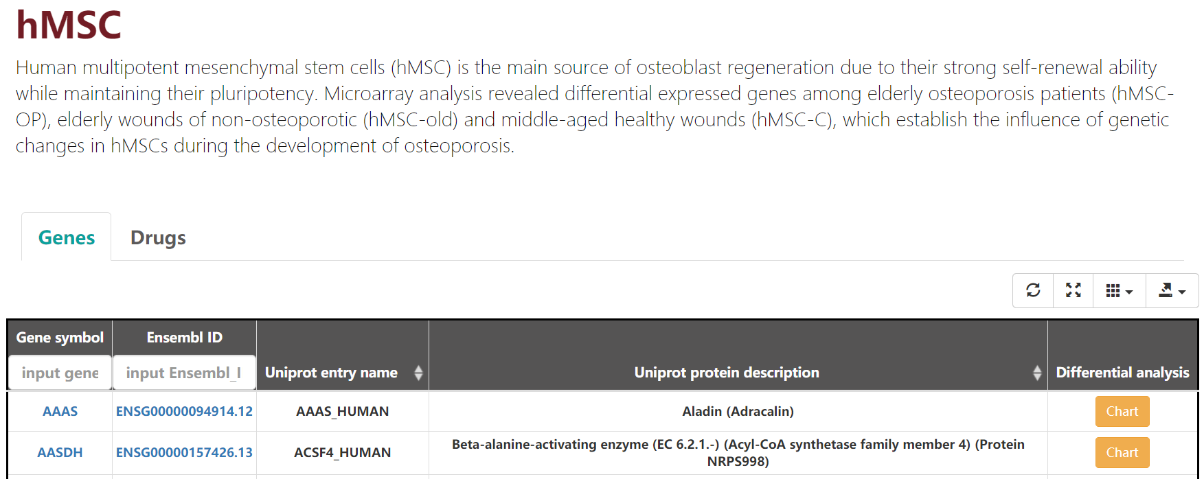This screenshot has height=479, width=1204.
Task: Click the table refresh icon
Action: tap(1033, 290)
